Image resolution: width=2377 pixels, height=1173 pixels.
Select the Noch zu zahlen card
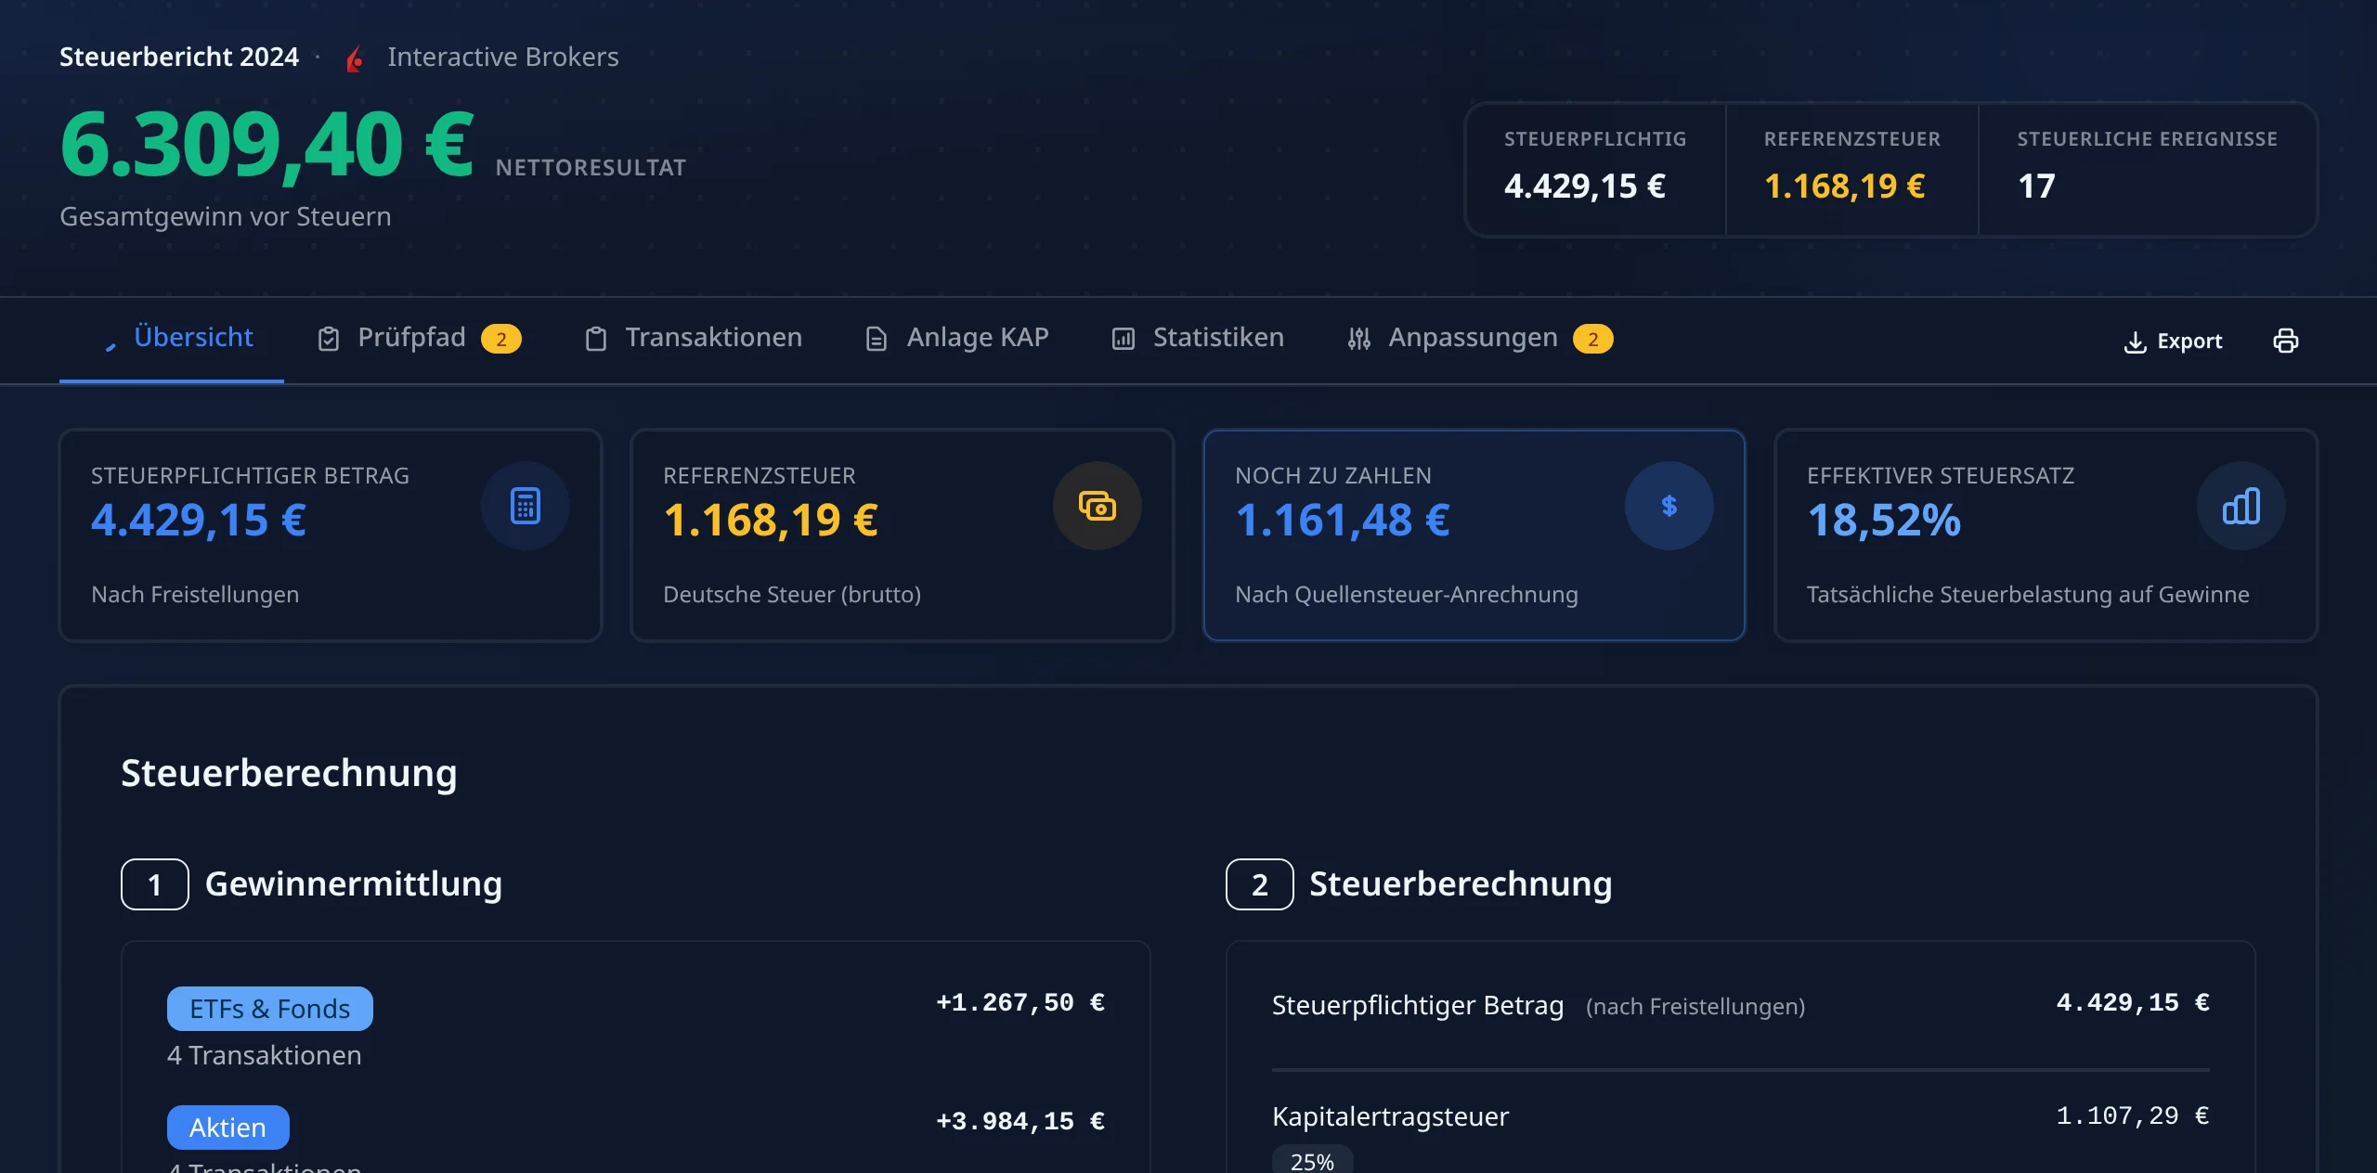(1474, 535)
